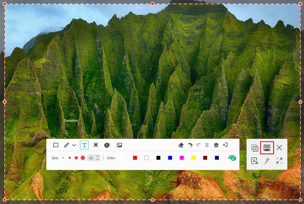Save the screenshot with the floppy disk icon
The height and width of the screenshot is (204, 304).
tap(267, 148)
